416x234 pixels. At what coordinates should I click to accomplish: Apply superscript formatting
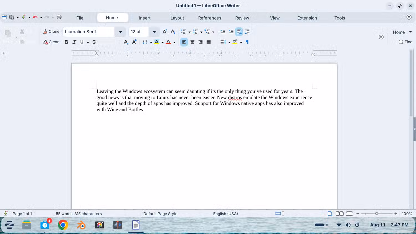click(134, 42)
